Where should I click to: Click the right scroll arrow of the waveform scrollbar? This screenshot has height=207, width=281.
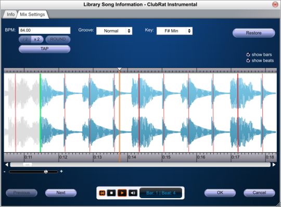(274, 165)
